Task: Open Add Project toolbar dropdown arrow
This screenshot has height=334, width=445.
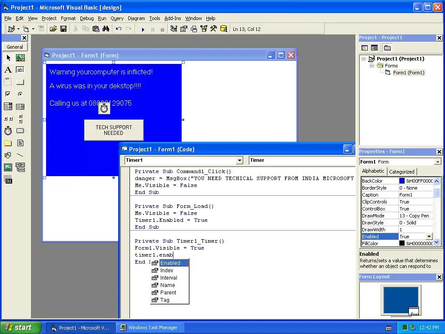Action: click(18, 29)
